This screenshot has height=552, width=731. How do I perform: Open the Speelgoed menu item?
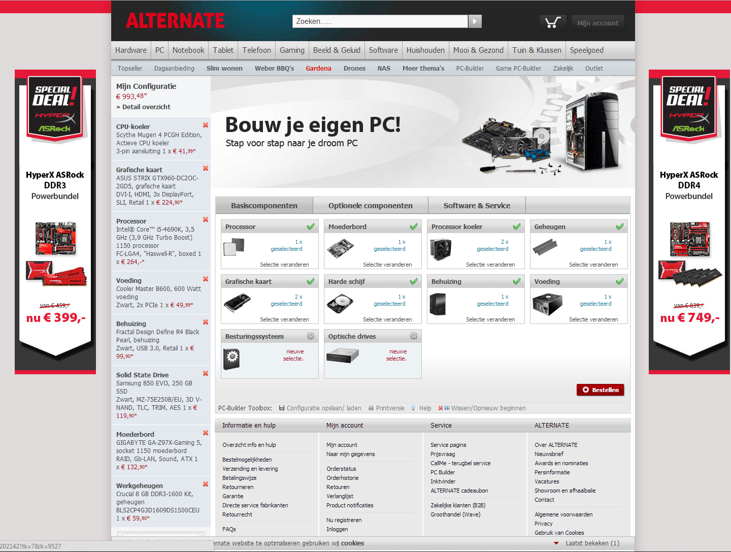tap(587, 50)
